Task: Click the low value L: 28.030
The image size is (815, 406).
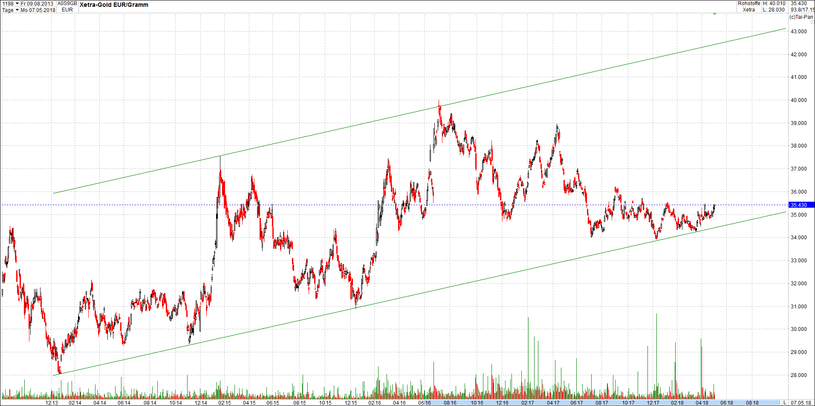Action: [x=774, y=9]
